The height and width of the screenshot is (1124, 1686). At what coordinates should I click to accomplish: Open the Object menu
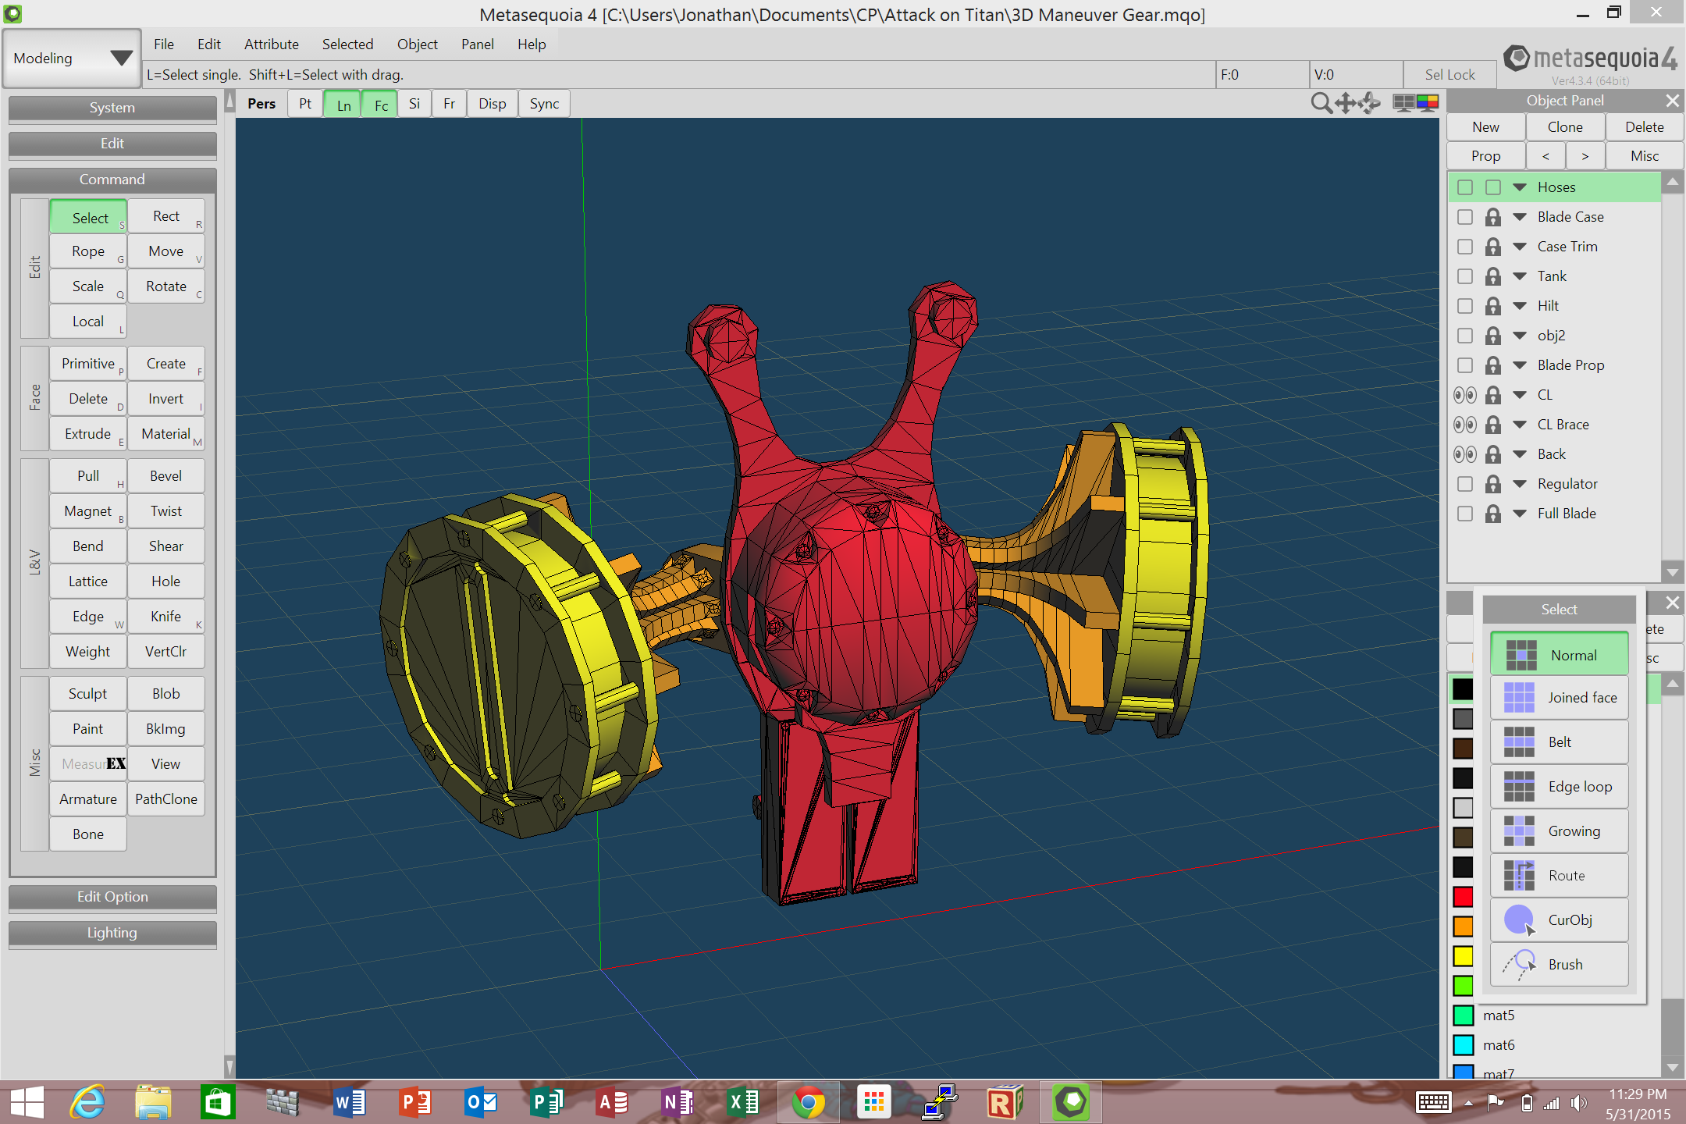[x=417, y=44]
